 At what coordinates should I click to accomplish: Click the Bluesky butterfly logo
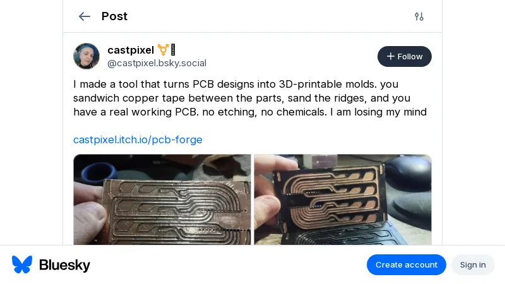(x=22, y=264)
